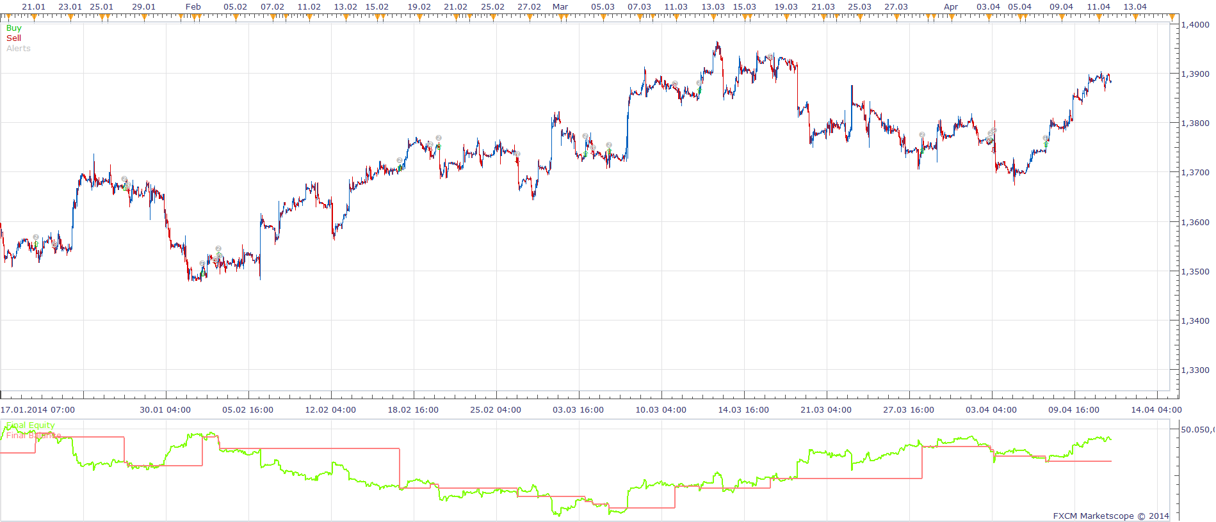Click the red Sell legend label

pyautogui.click(x=13, y=38)
